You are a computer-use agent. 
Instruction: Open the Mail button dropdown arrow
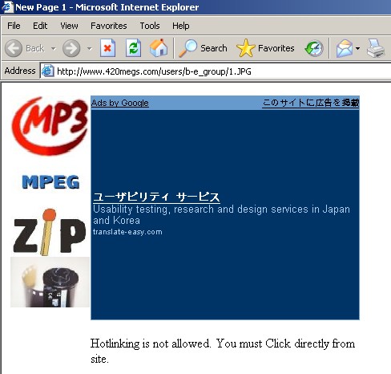[x=358, y=49]
